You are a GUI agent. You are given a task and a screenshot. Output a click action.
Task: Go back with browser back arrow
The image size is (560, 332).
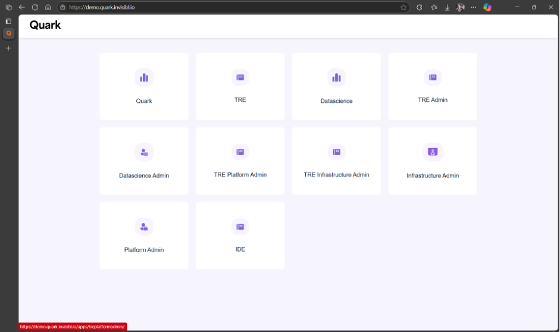pyautogui.click(x=22, y=7)
